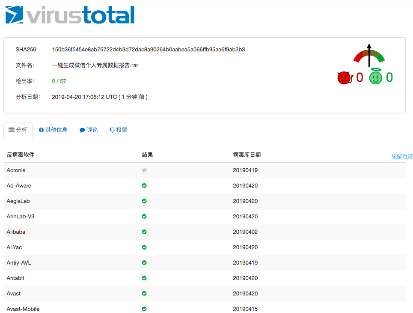
Task: Click Acronis database date 20190419
Action: click(245, 170)
